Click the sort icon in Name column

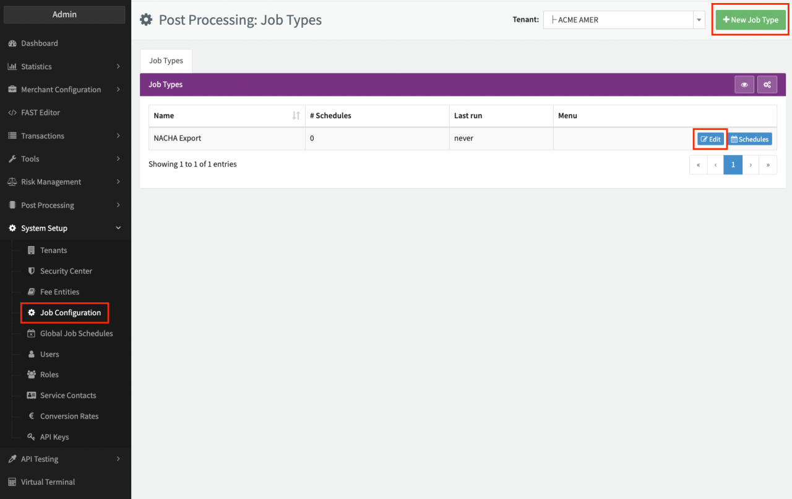(296, 116)
